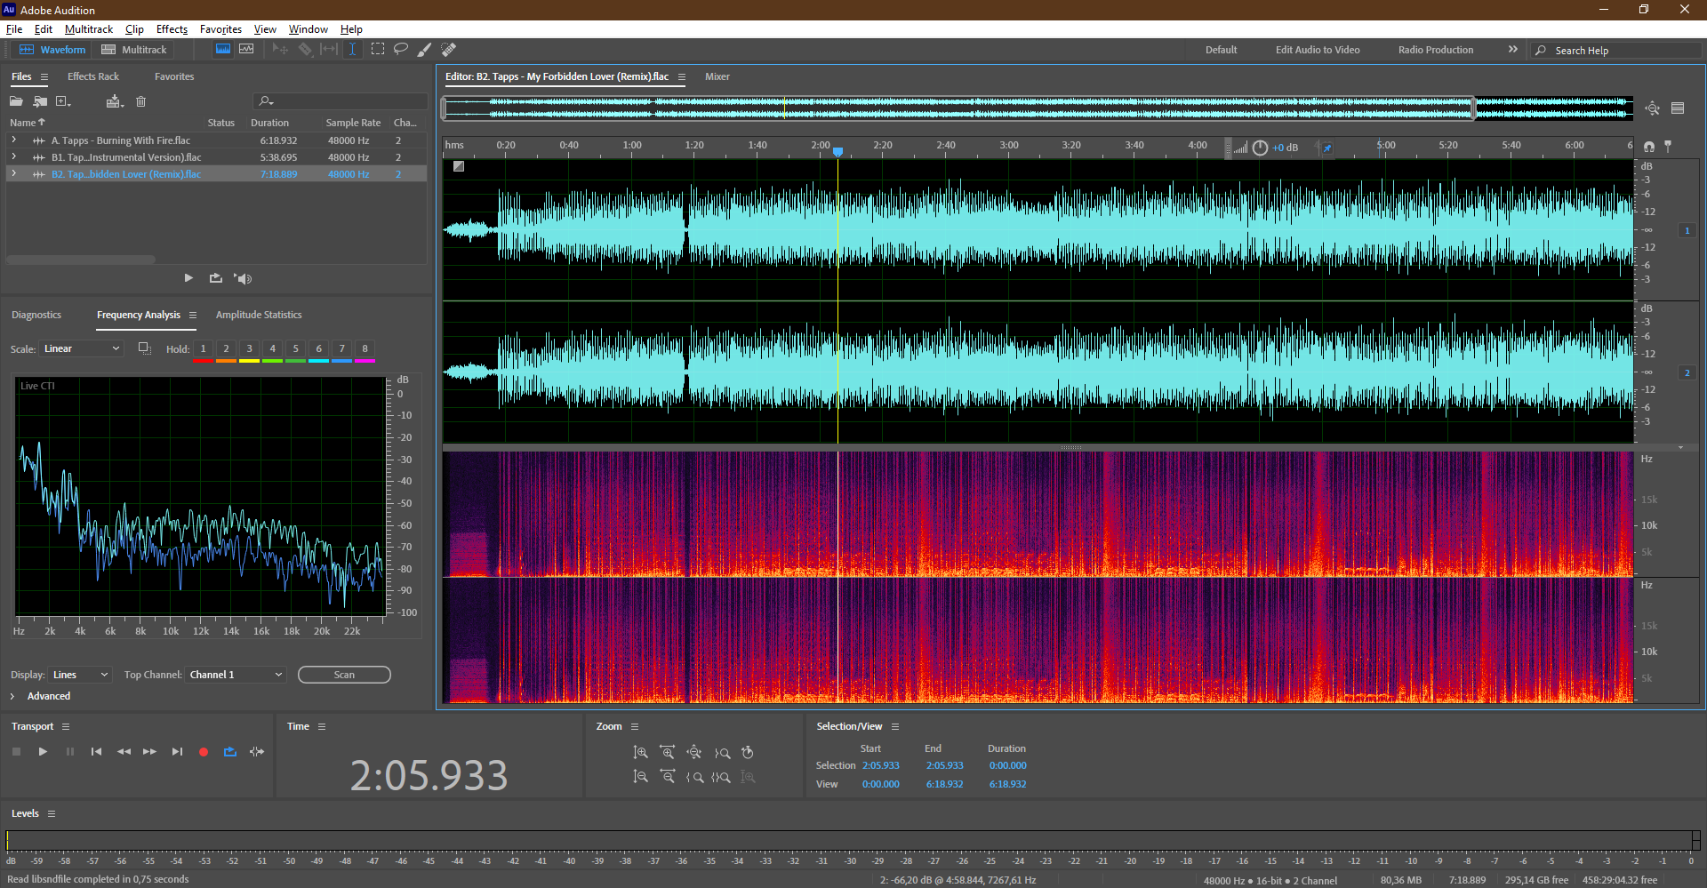Click the Search Help field
Viewport: 1707px width, 888px height.
coord(1616,51)
